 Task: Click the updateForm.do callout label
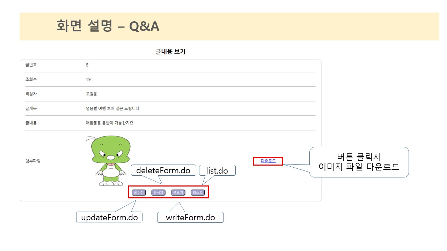point(109,217)
